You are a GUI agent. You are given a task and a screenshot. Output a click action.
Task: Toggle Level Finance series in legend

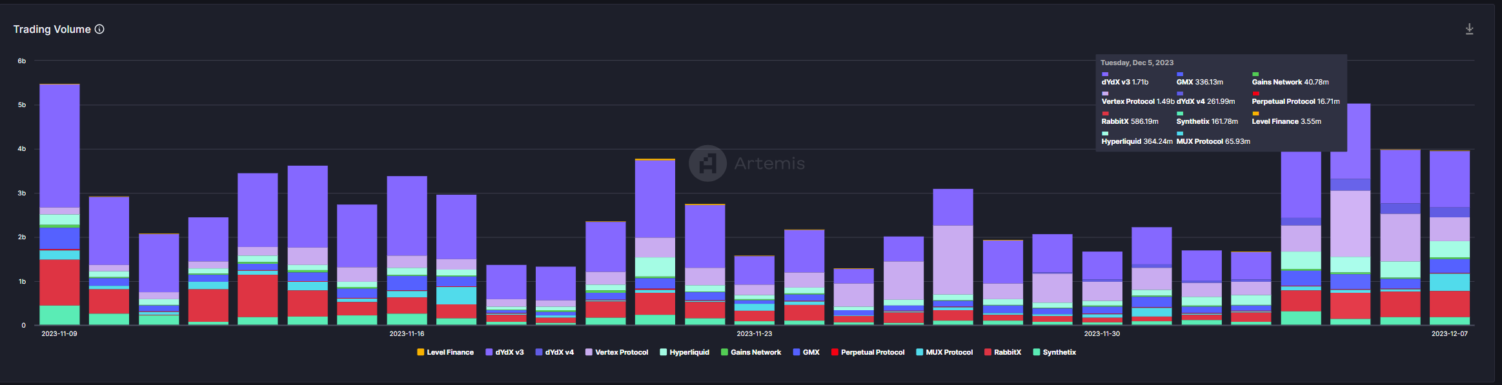(445, 352)
